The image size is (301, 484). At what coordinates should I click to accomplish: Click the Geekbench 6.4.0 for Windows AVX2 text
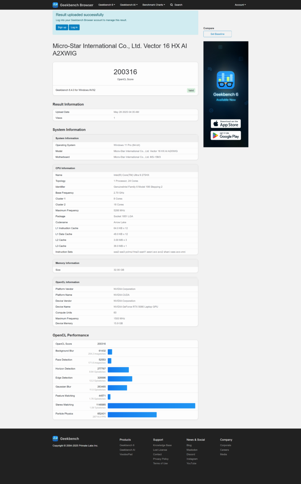tap(75, 90)
